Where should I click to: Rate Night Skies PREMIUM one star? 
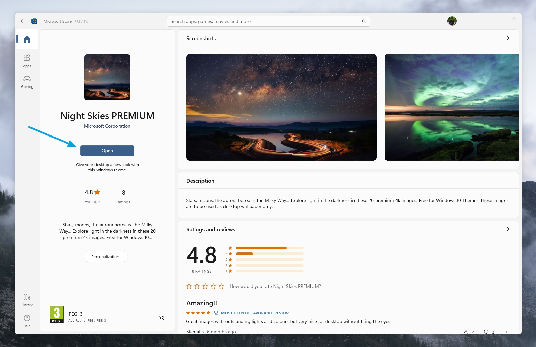click(189, 286)
